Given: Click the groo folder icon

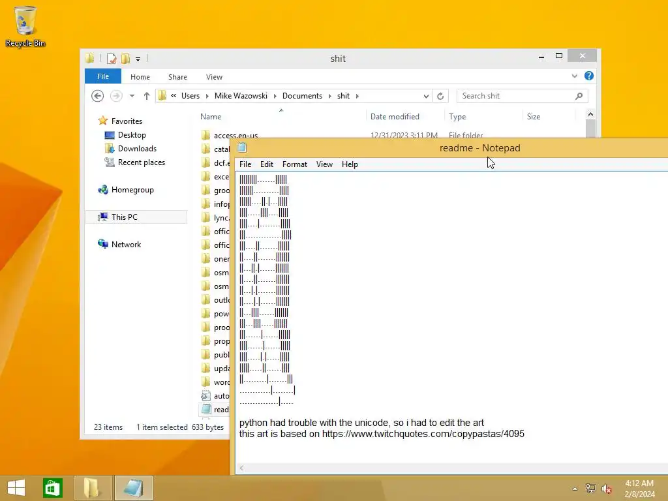Looking at the screenshot, I should click(205, 190).
